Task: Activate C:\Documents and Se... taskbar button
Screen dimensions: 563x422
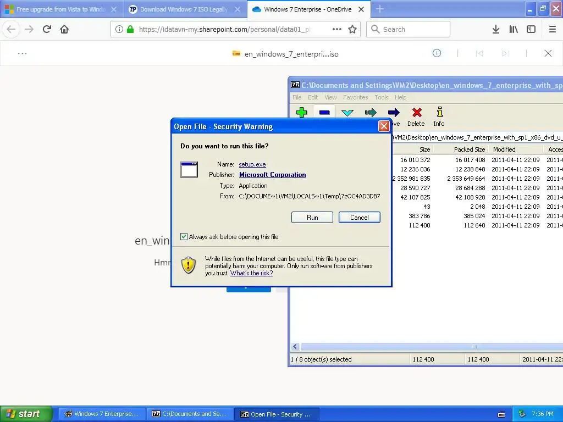Action: point(190,414)
